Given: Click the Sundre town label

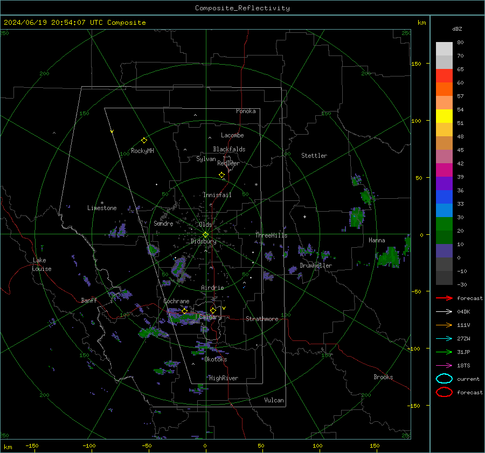Looking at the screenshot, I should point(163,223).
